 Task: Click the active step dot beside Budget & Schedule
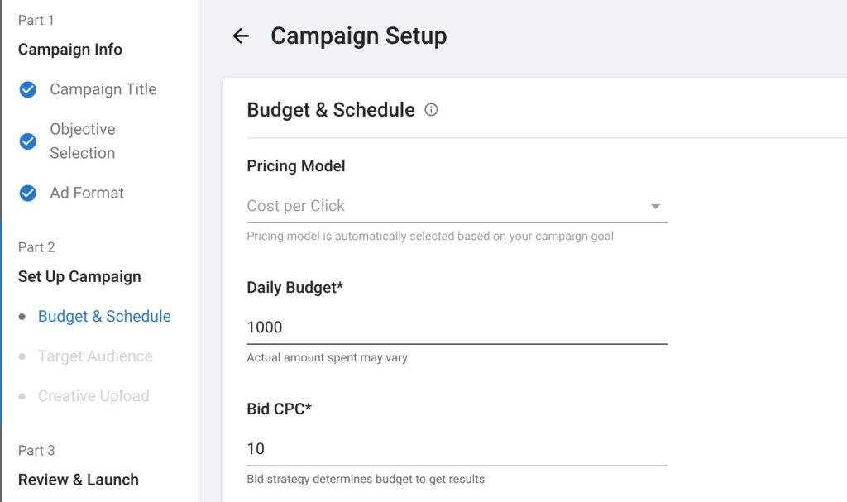click(22, 316)
